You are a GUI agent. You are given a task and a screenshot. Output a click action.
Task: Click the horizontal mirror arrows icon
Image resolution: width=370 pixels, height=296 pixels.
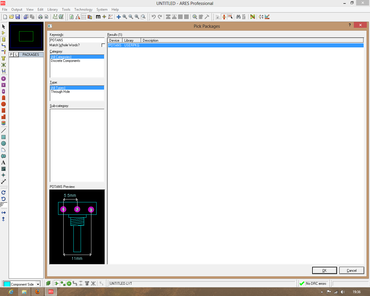(3, 213)
